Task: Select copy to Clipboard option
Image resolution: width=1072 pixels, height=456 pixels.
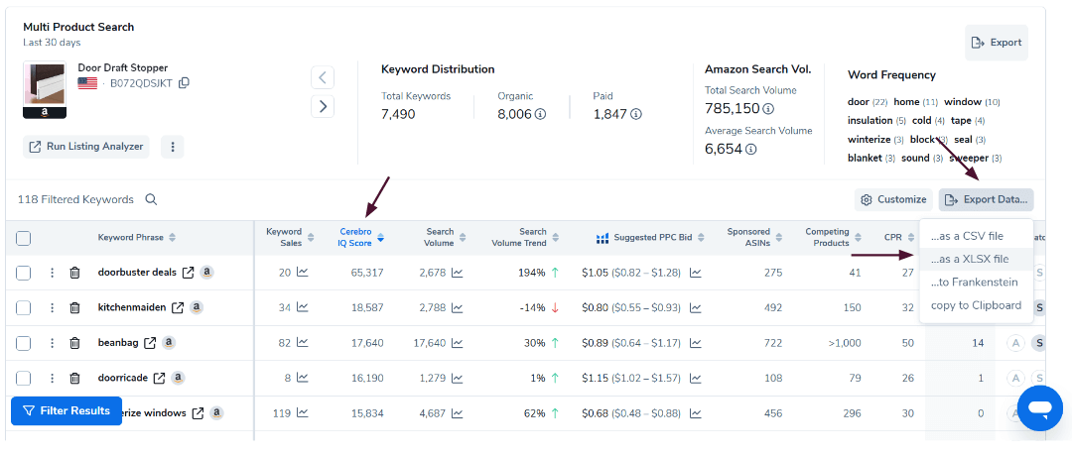Action: [x=976, y=305]
